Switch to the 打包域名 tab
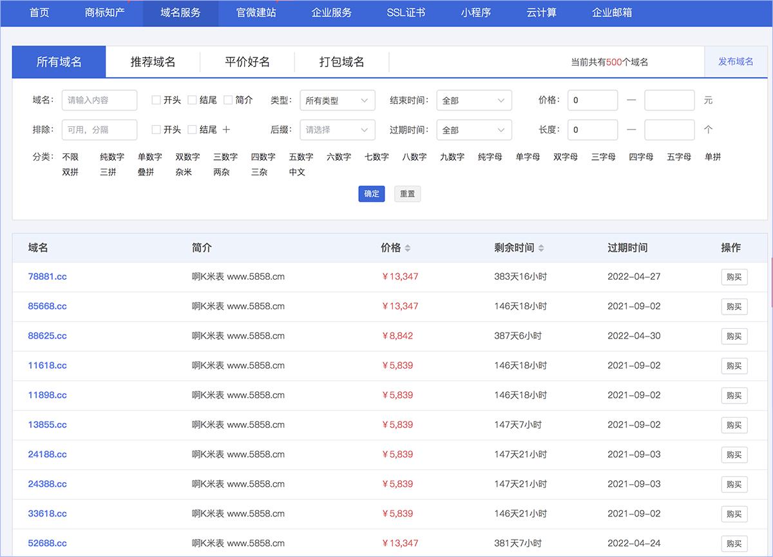 [341, 61]
